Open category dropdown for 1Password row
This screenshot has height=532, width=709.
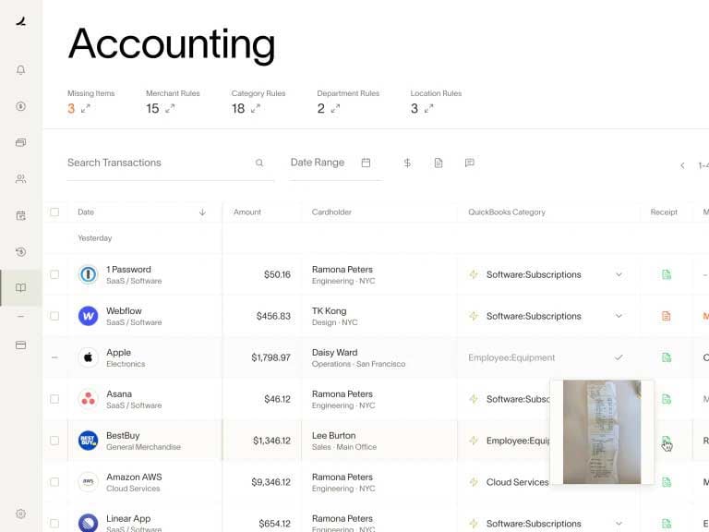coord(619,274)
